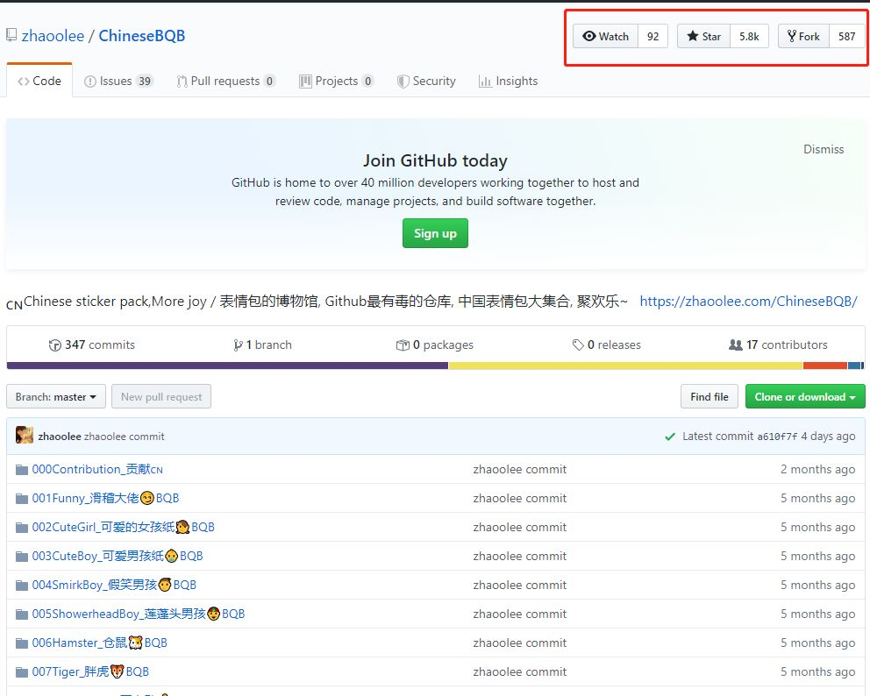Switch to the Security tab
Image resolution: width=870 pixels, height=696 pixels.
point(426,81)
